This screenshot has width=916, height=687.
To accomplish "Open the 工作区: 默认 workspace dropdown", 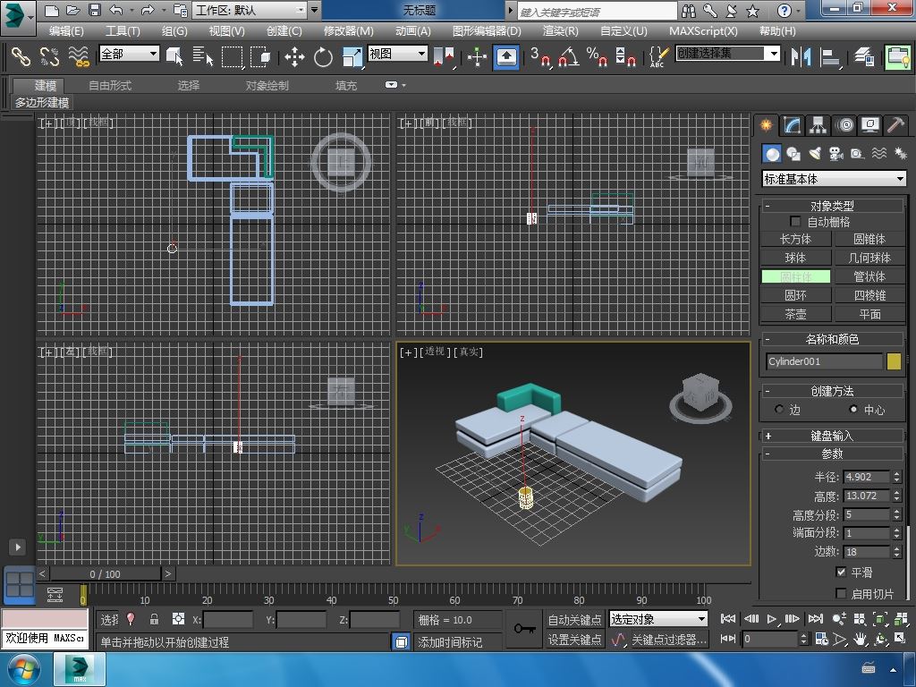I will (x=250, y=11).
